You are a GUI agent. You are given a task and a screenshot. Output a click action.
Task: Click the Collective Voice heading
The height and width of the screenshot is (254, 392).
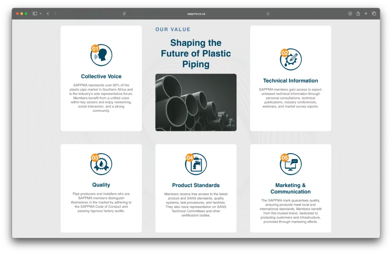(x=101, y=77)
